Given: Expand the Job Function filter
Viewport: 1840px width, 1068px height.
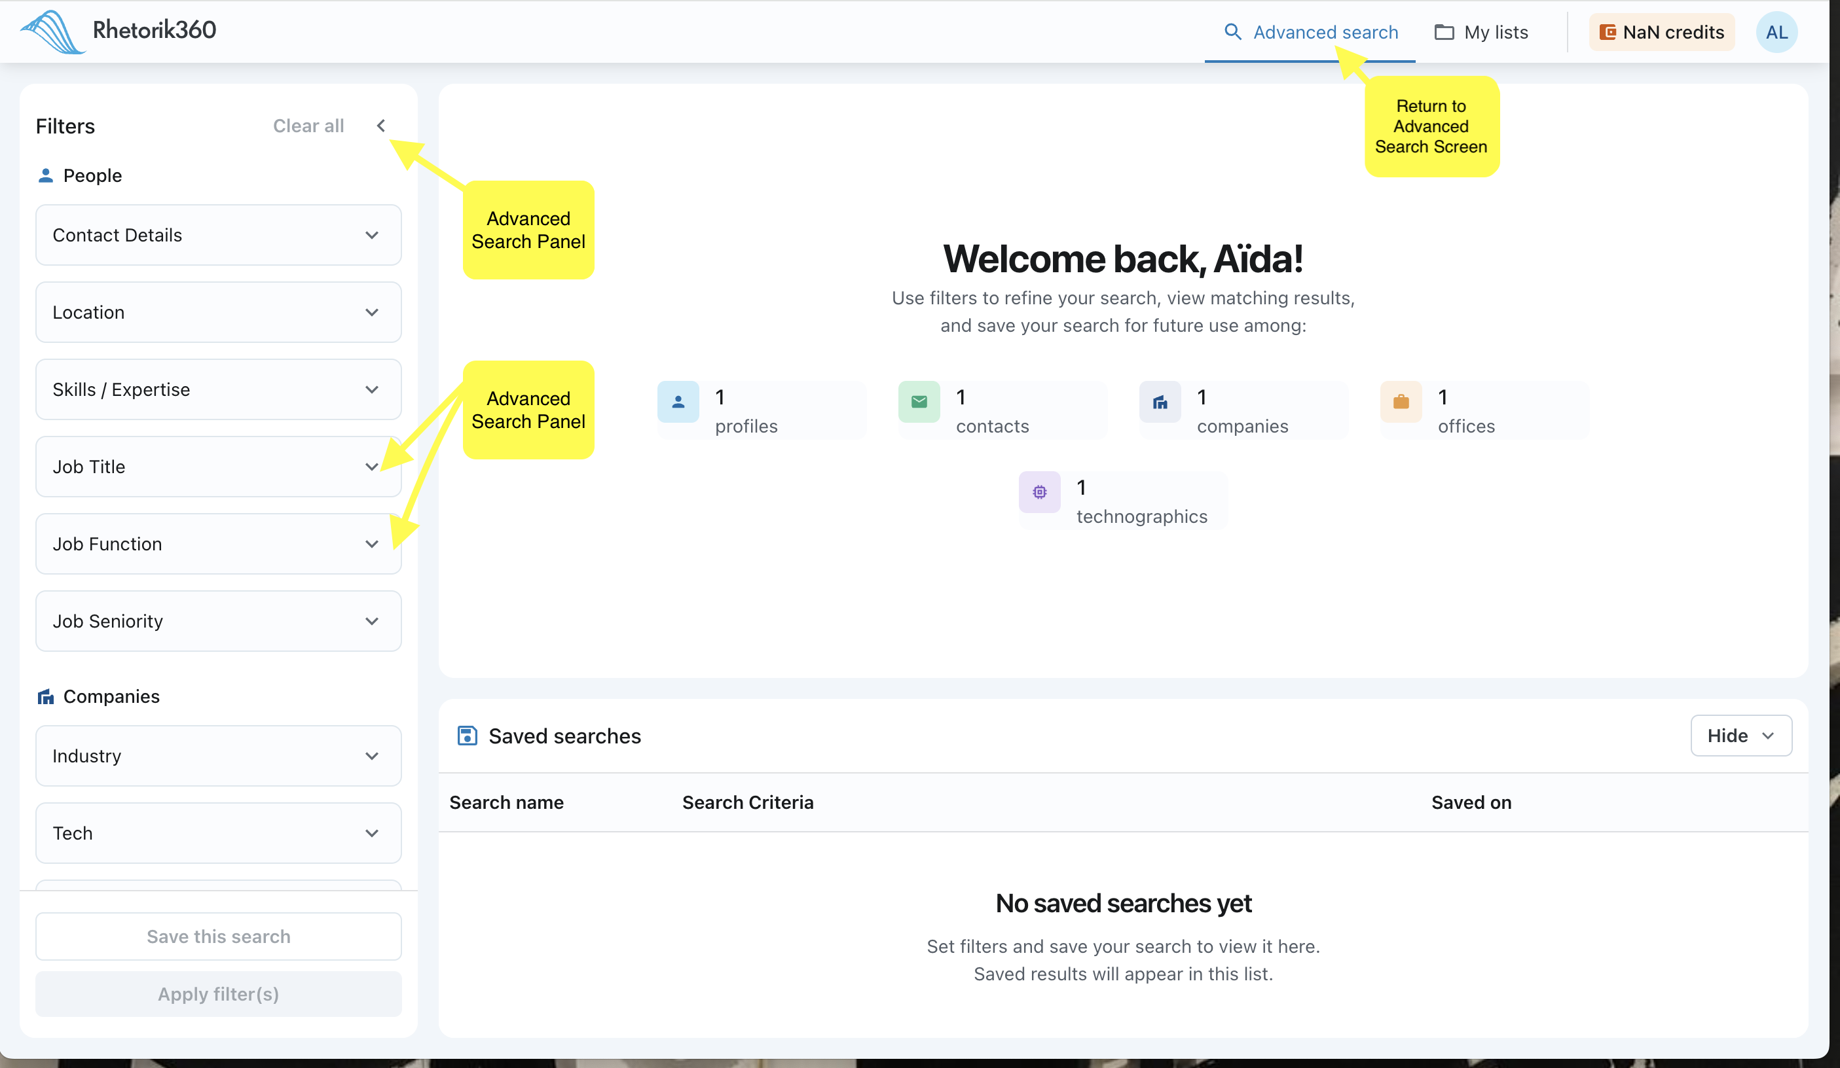Looking at the screenshot, I should click(218, 544).
